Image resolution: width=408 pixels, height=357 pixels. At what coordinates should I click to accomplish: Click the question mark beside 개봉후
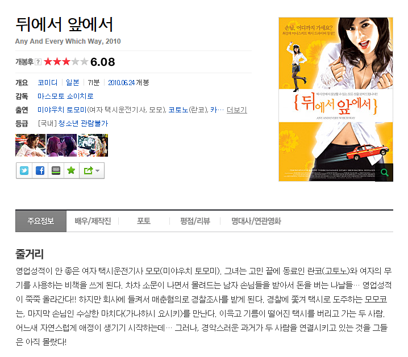coord(38,62)
